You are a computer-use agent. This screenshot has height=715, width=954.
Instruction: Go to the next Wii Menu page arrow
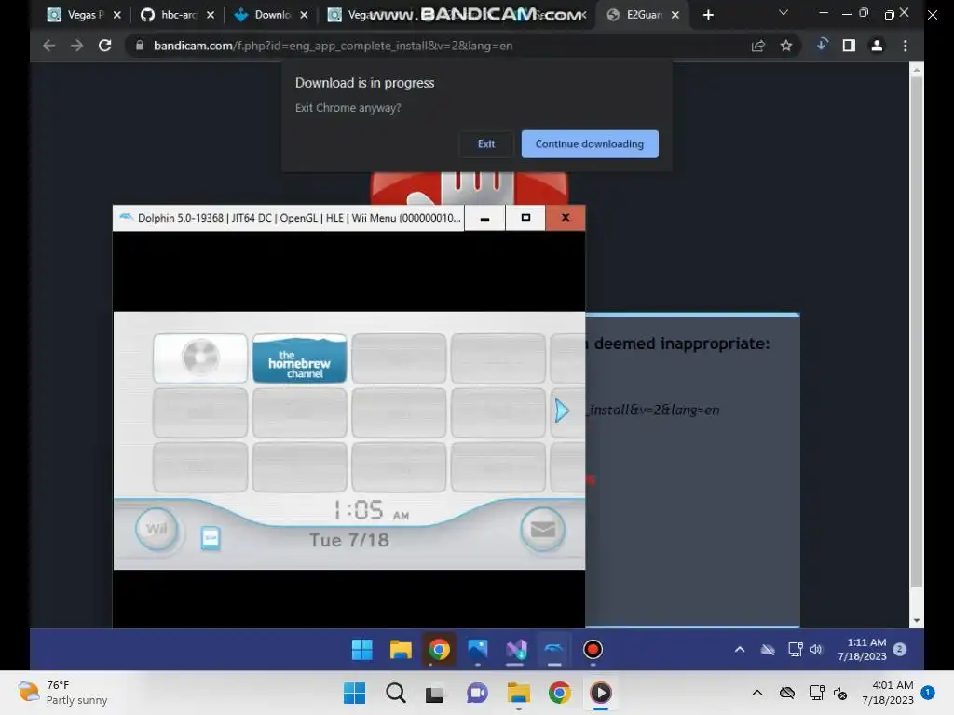tap(562, 411)
